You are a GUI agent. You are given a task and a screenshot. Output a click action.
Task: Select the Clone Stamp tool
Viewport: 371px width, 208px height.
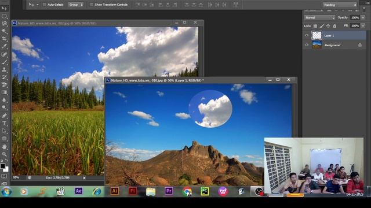[x=4, y=69]
